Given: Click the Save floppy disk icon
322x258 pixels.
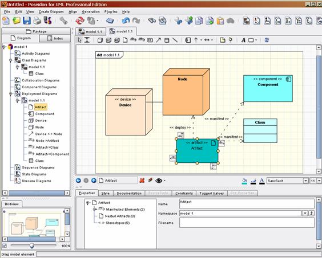Looking at the screenshot, I should (x=27, y=21).
